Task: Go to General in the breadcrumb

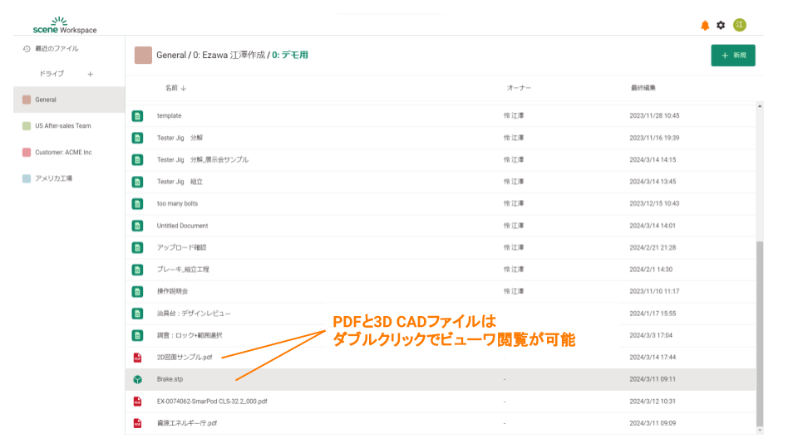Action: [x=171, y=55]
